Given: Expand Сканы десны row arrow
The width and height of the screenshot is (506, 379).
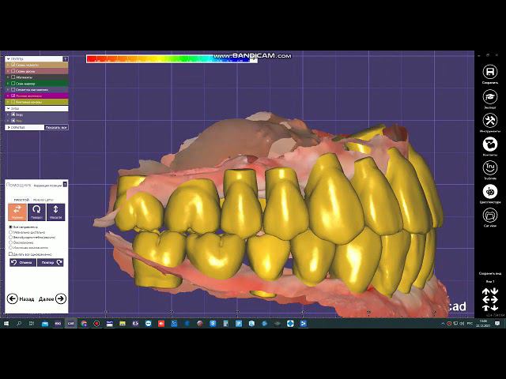Looking at the screenshot, I should [8, 71].
